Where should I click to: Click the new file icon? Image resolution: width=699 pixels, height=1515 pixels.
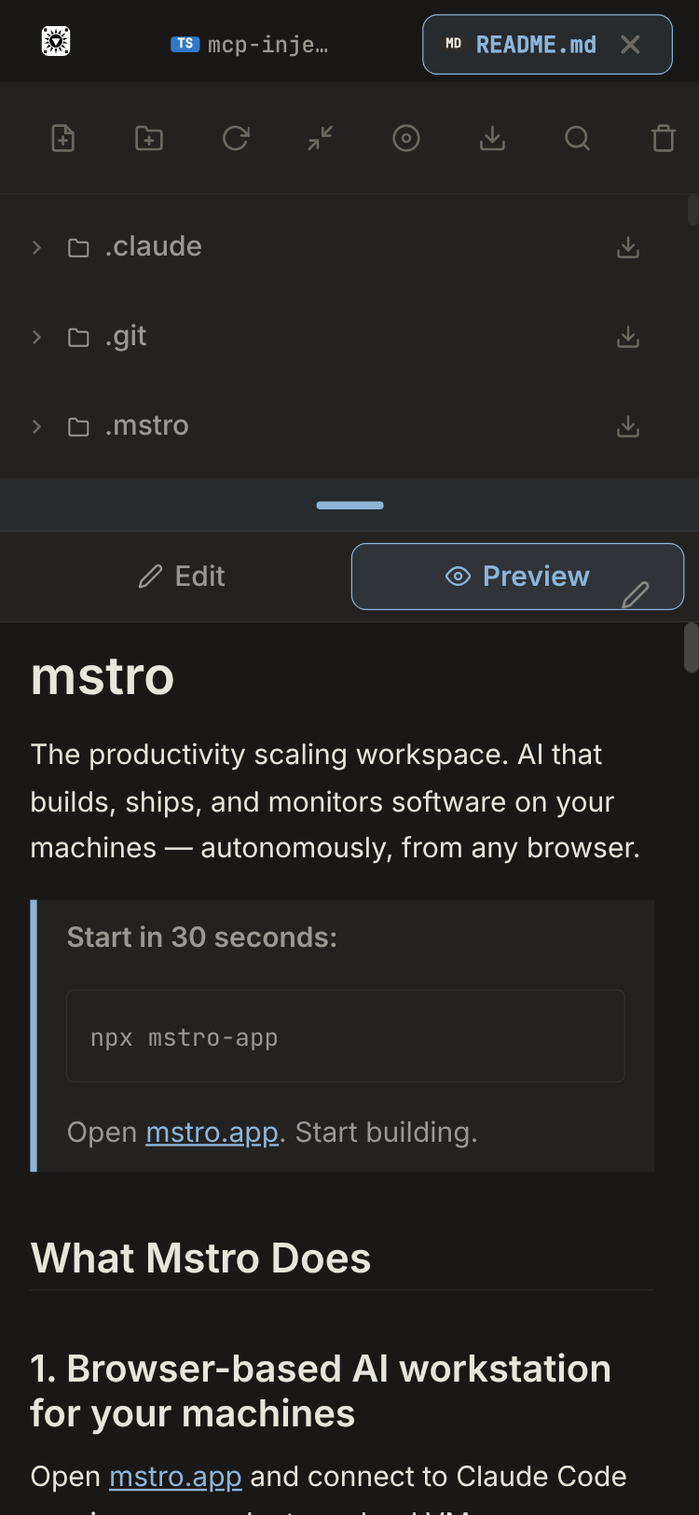click(x=62, y=139)
